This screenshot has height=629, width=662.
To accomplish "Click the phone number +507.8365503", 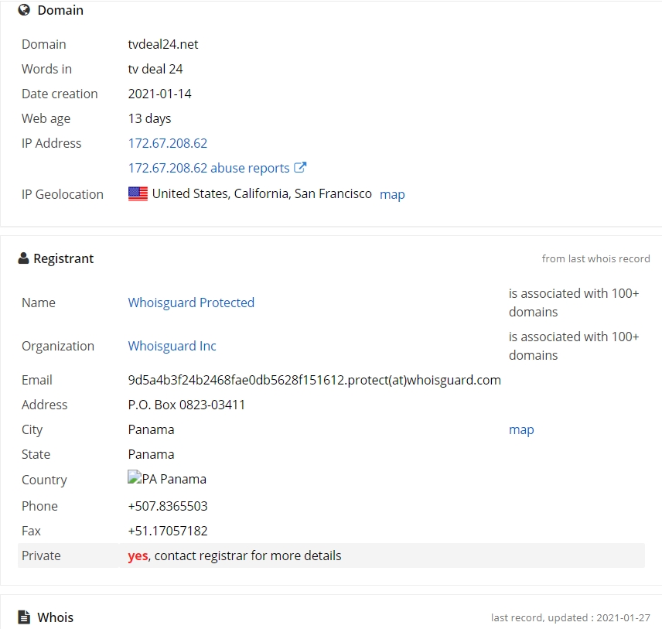I will coord(168,506).
